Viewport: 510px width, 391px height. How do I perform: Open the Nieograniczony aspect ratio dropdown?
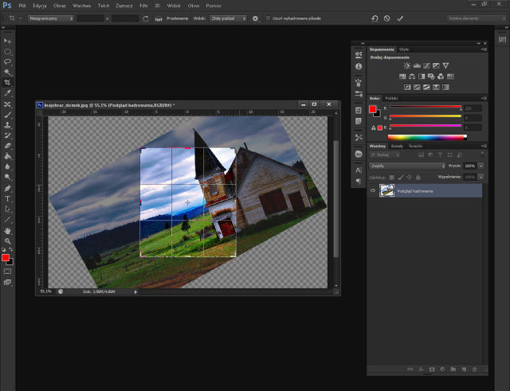[51, 18]
